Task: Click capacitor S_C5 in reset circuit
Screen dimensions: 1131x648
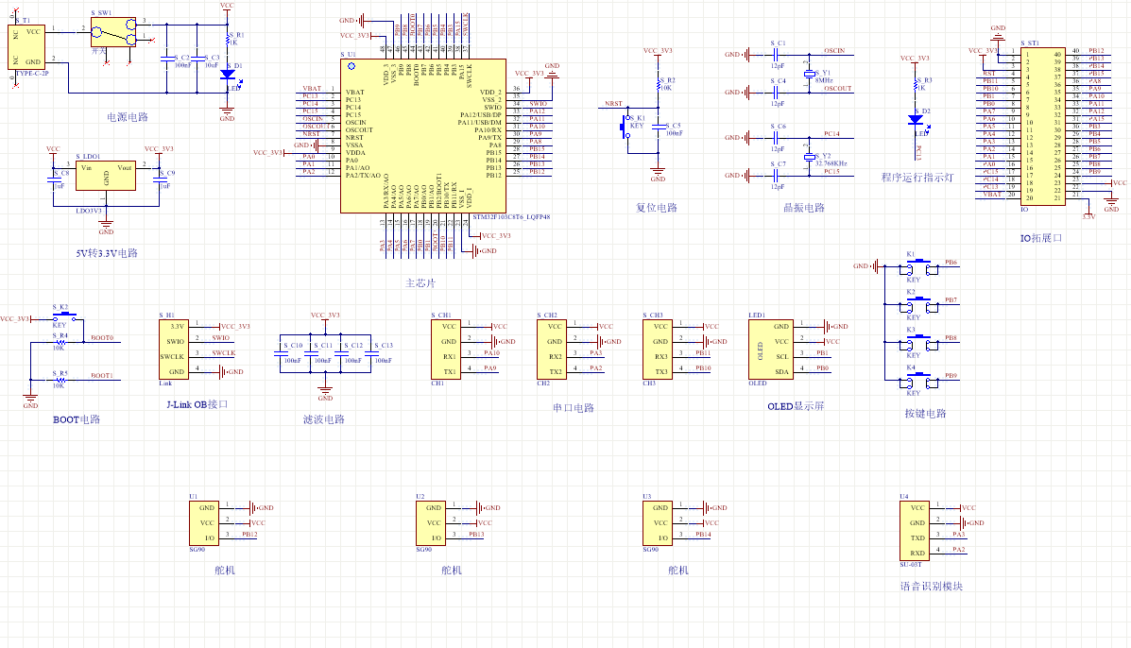Action: (659, 127)
